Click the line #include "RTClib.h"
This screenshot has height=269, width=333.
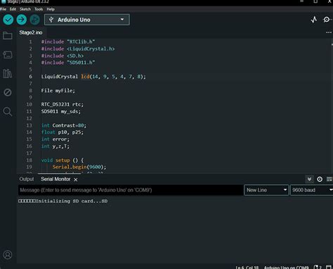click(x=68, y=42)
